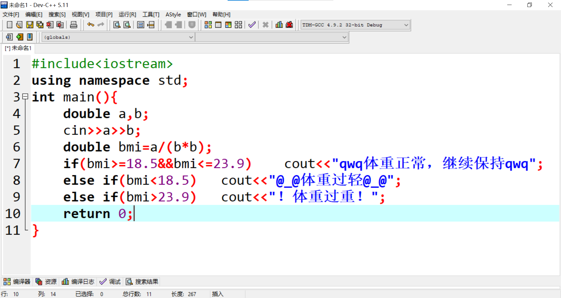Click the "qwq体重正常，继续保持qwq" string

pyautogui.click(x=434, y=164)
